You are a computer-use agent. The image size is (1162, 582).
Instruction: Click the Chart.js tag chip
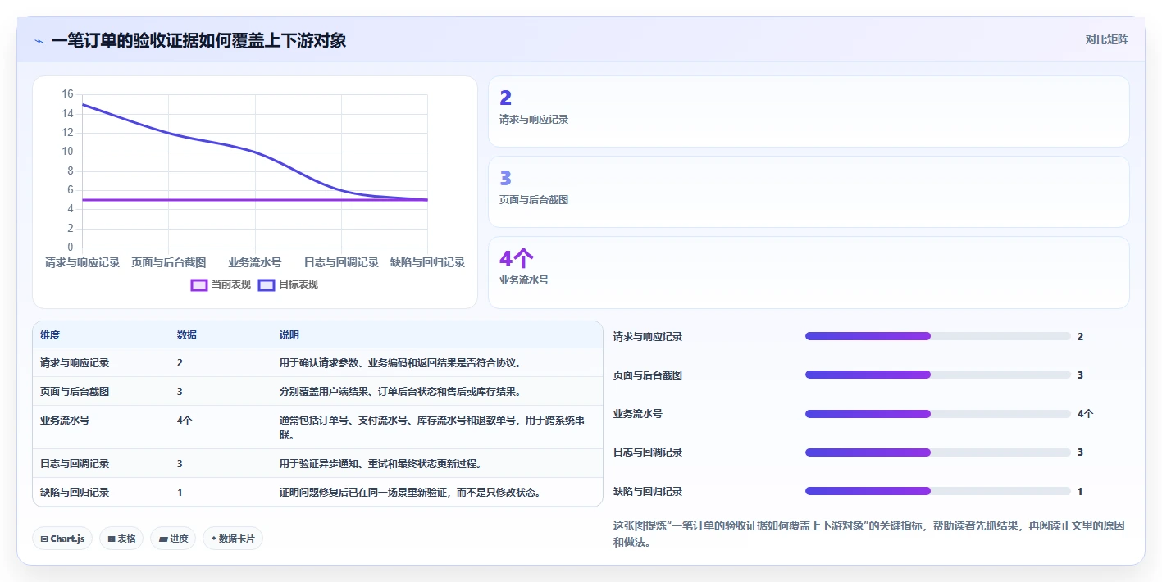coord(62,539)
